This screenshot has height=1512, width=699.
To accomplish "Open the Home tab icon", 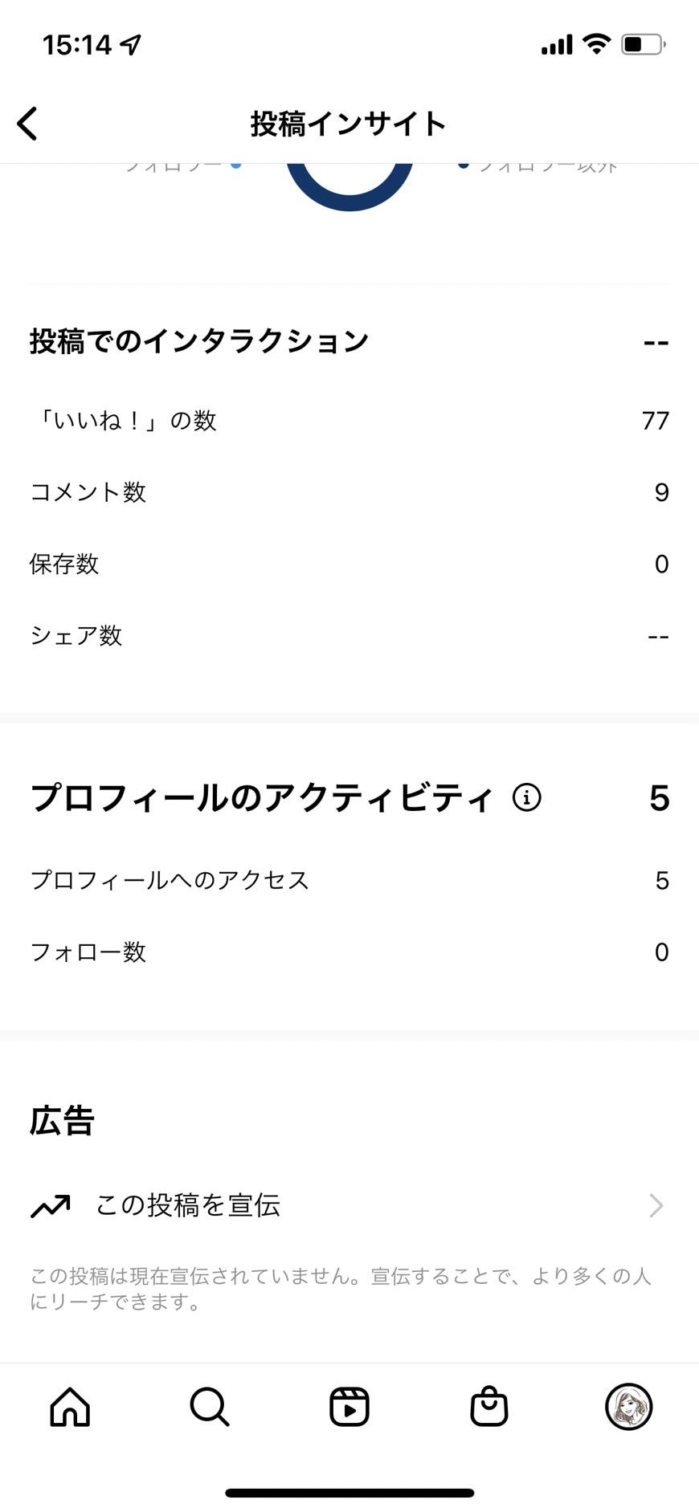I will [70, 1407].
